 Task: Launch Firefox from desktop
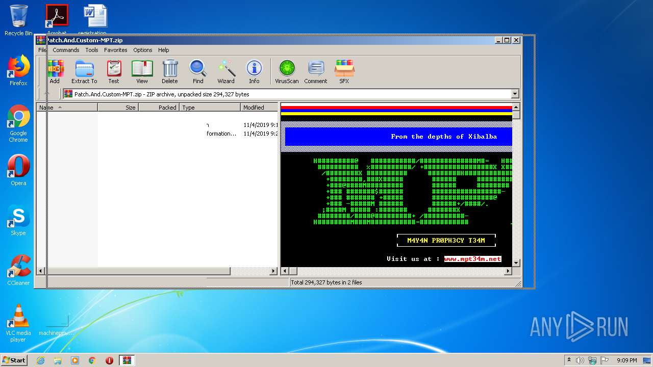[x=18, y=71]
